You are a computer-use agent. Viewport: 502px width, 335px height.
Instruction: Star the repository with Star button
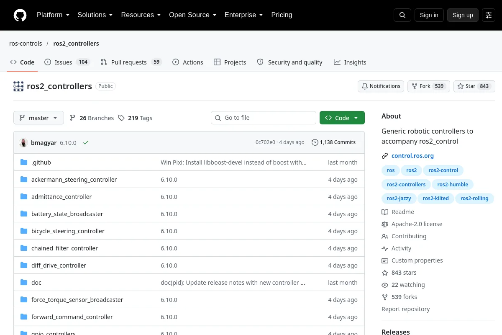tap(474, 86)
